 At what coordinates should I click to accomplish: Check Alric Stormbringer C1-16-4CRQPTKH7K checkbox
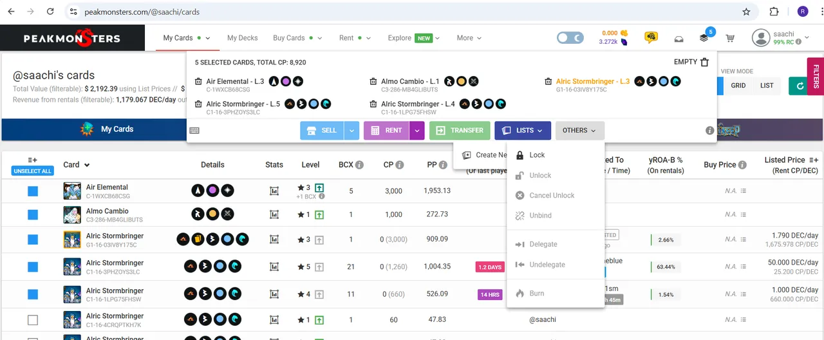33,320
